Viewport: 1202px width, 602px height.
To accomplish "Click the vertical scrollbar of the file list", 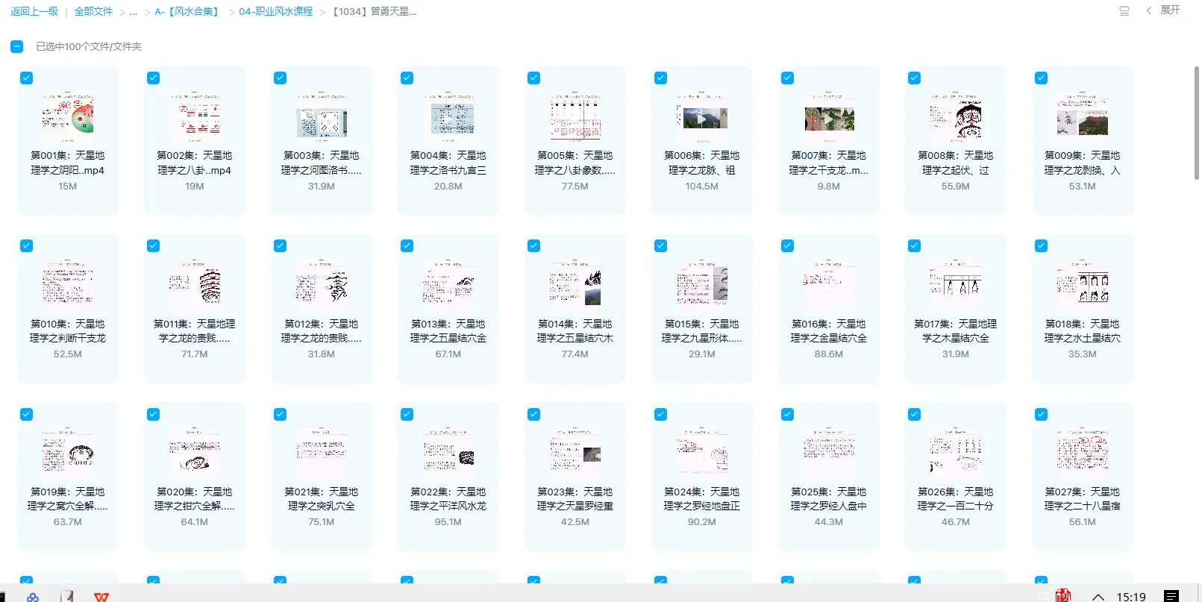I will [1196, 123].
